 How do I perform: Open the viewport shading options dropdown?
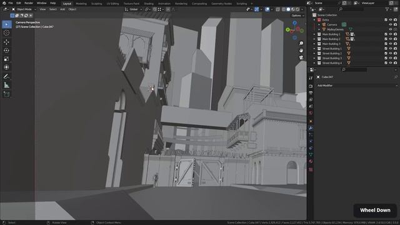[302, 9]
